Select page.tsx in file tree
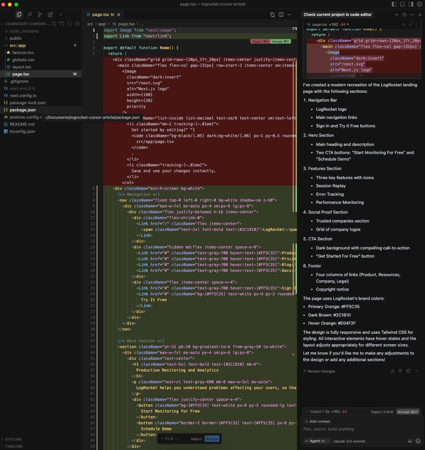The image size is (425, 450). [21, 74]
